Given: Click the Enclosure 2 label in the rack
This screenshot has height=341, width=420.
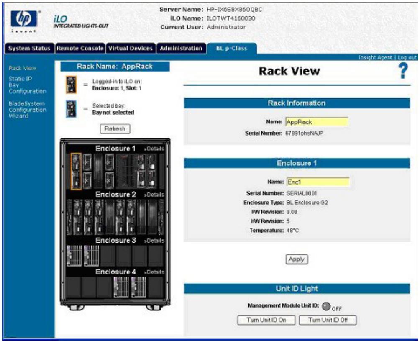Looking at the screenshot, I should click(115, 195).
